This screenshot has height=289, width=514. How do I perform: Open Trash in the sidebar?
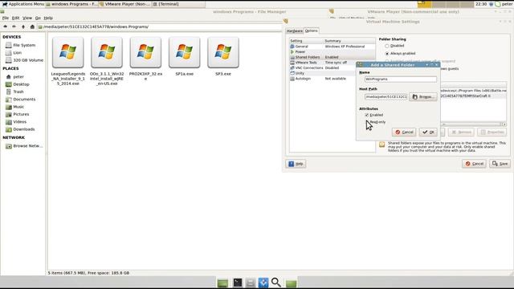coord(14,92)
